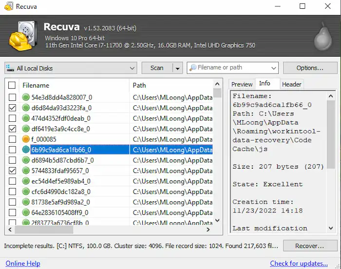
Task: Click the horizontal scrollbar right arrow
Action: (x=208, y=230)
